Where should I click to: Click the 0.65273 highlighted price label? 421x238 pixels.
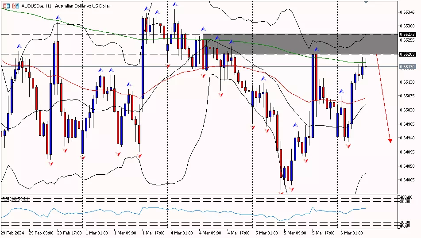407,35
